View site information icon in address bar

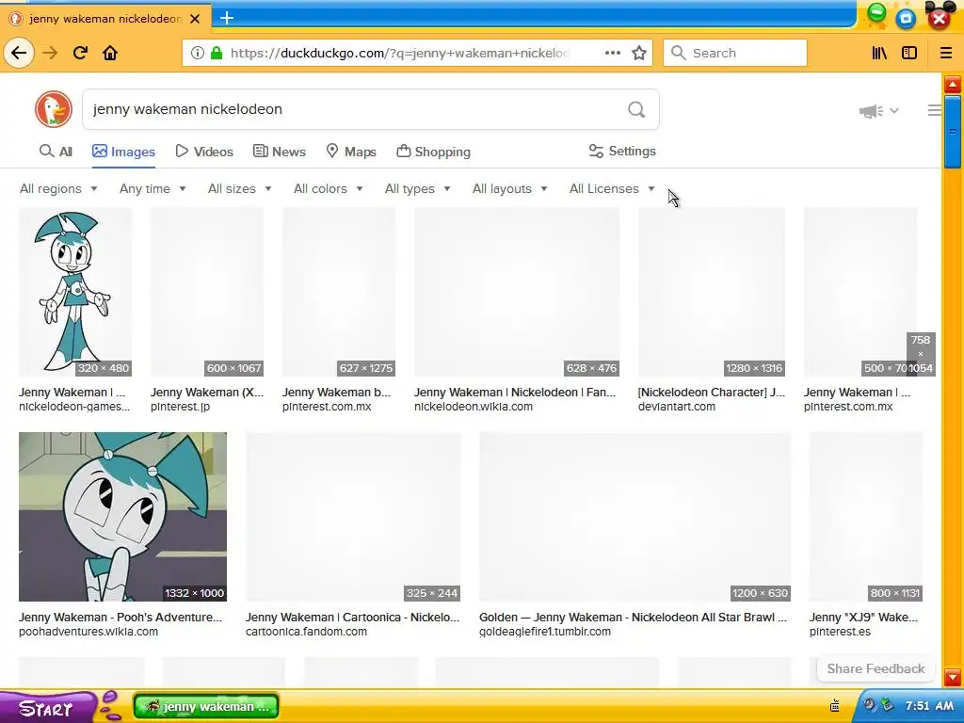point(197,53)
